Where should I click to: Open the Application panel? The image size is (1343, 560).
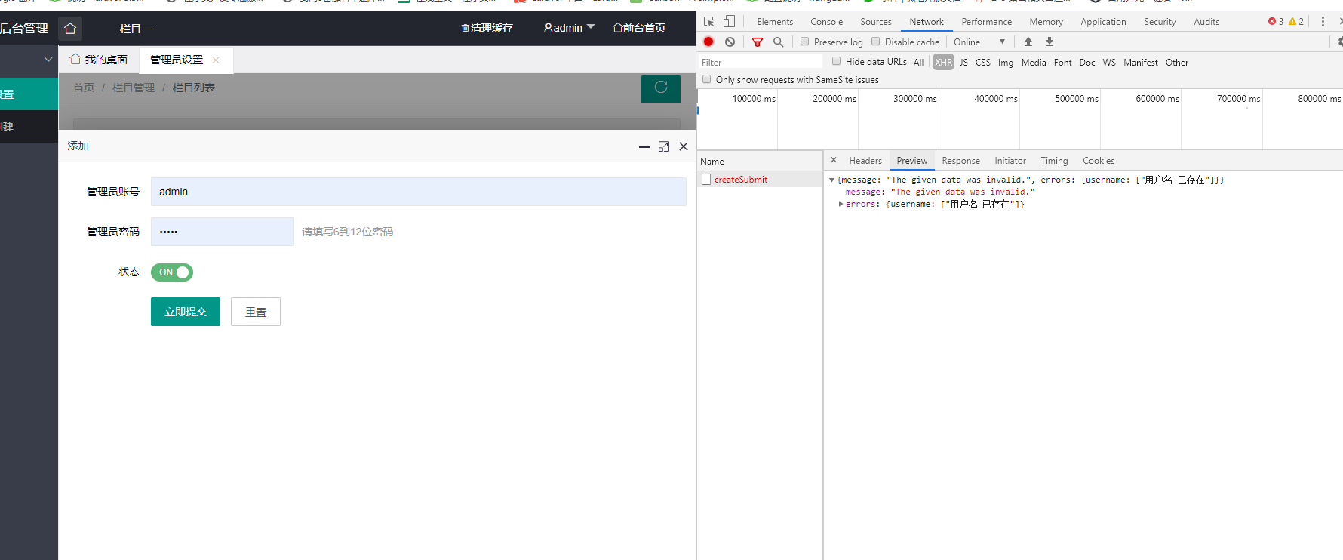pyautogui.click(x=1103, y=22)
